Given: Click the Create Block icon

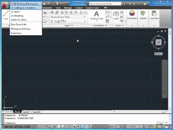Looking at the screenshot, I should point(122,12).
